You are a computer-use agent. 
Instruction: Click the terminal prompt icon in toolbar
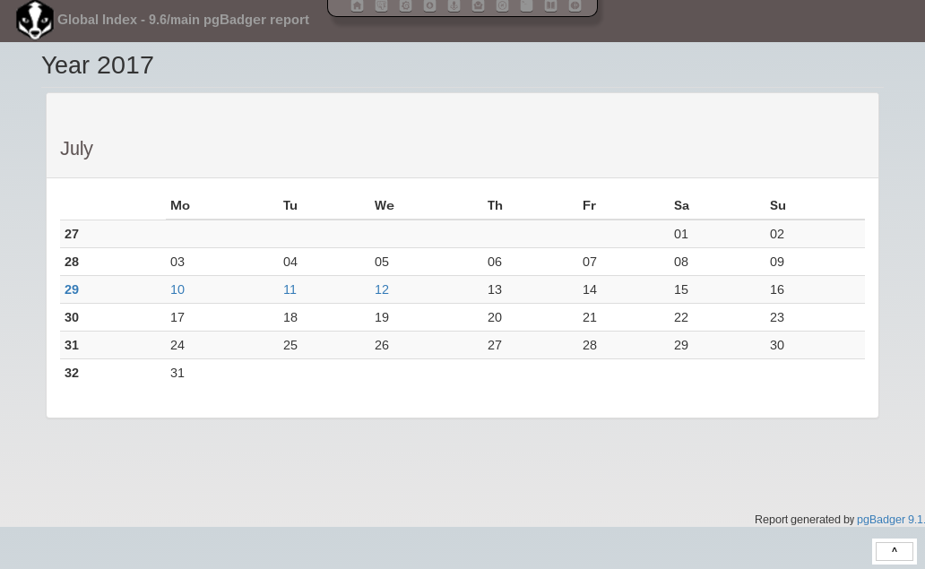coord(526,6)
